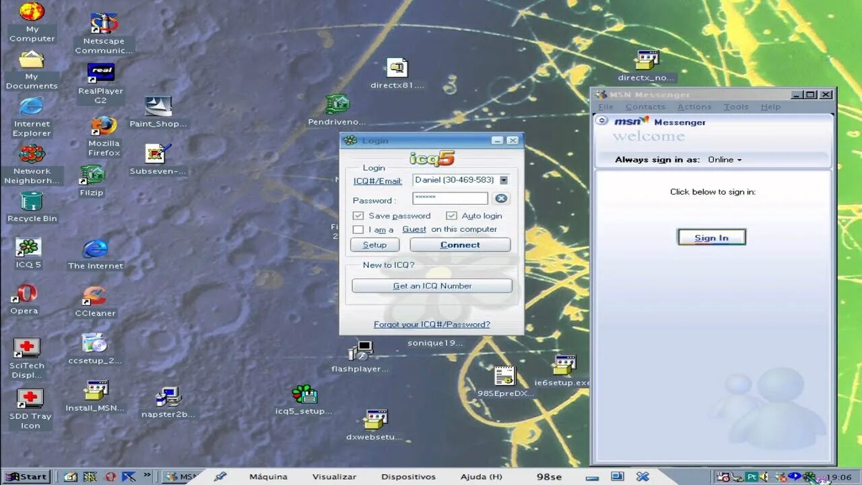Viewport: 862px width, 485px height.
Task: Click the 19:06 clock in the tray
Action: click(x=838, y=477)
